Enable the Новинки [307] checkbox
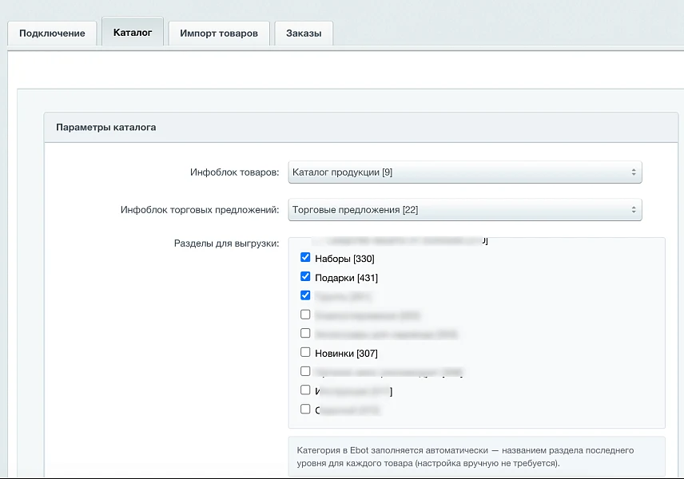Image resolution: width=684 pixels, height=479 pixels. click(x=305, y=352)
